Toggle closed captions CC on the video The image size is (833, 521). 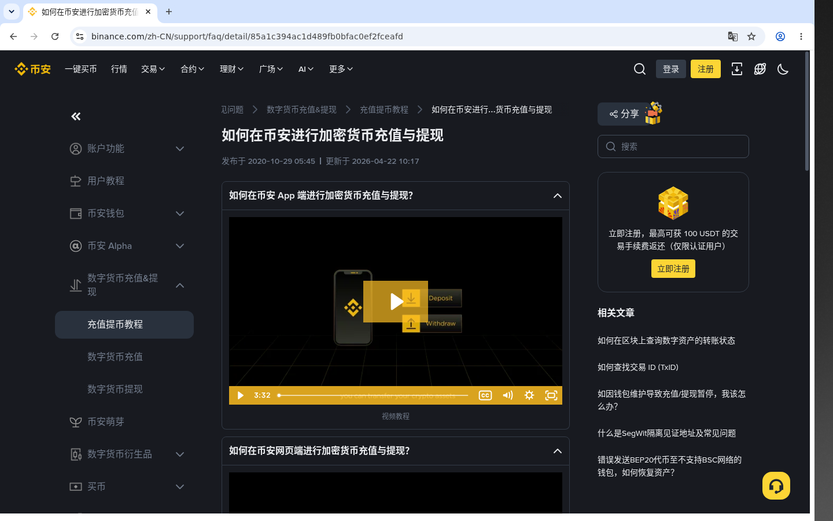click(x=485, y=395)
